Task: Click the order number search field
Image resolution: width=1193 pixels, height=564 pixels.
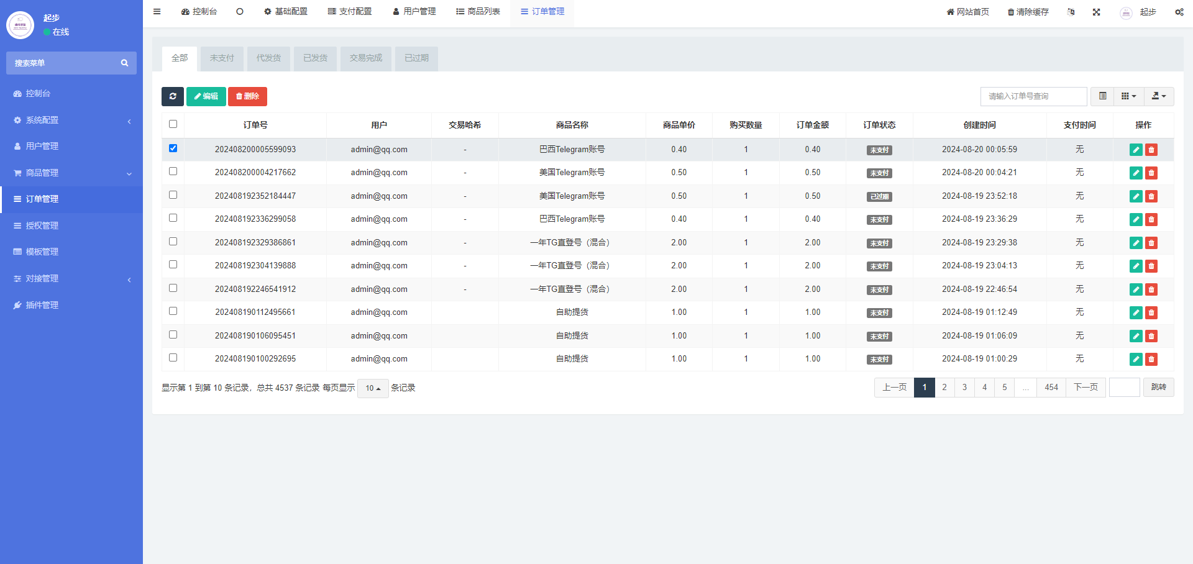Action: (x=1033, y=96)
